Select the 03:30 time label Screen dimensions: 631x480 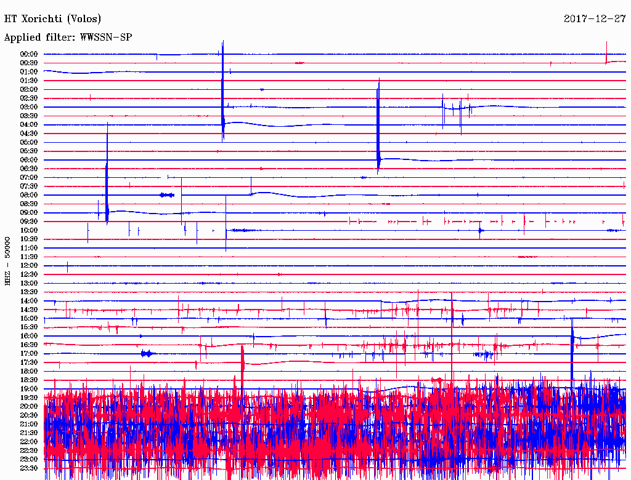click(29, 116)
